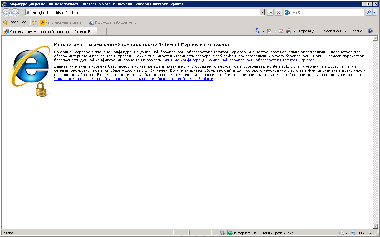Expand the feeds dropdown arrow
The width and height of the screenshot is (380, 237).
click(x=275, y=31)
